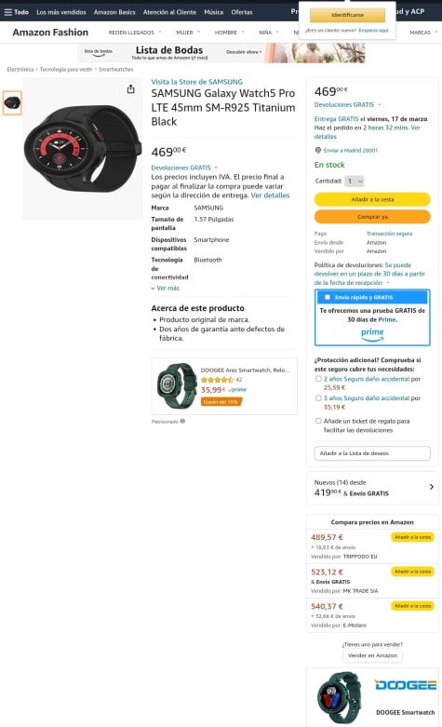Enable the gift ticket checkbox
Image resolution: width=442 pixels, height=727 pixels.
point(318,421)
